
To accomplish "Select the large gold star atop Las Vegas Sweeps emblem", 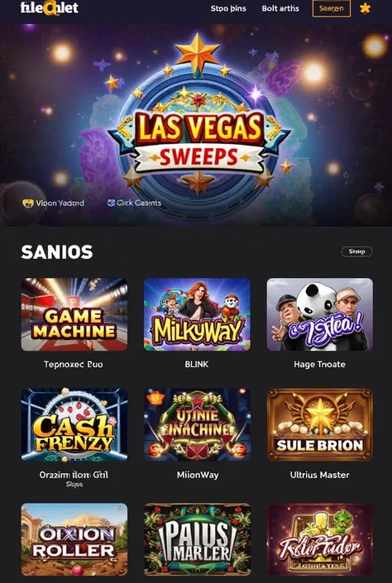I will coord(197,51).
